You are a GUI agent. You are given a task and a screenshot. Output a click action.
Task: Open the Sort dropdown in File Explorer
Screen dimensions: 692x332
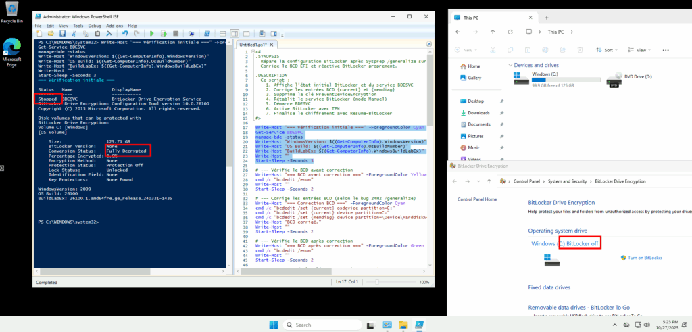tap(608, 49)
